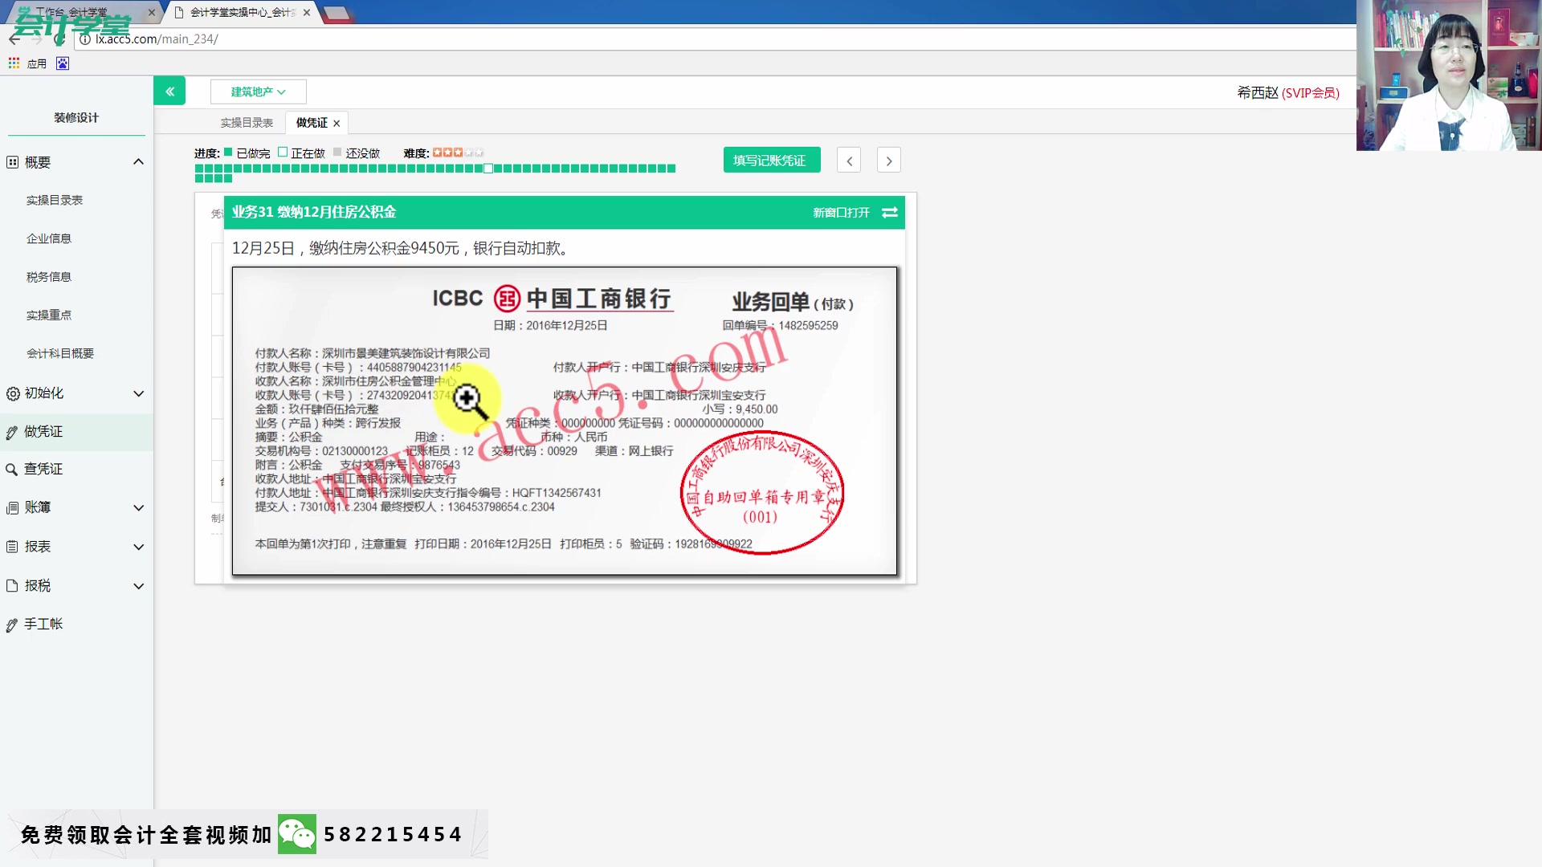Switch to the 实操目录表 tab
The image size is (1542, 867).
pyautogui.click(x=247, y=123)
